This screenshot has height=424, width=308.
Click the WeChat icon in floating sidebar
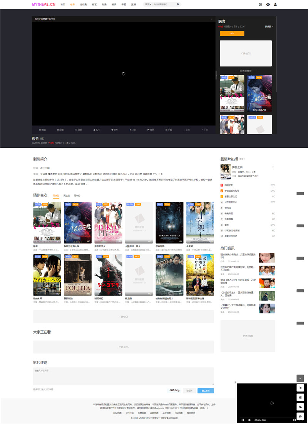point(300,407)
